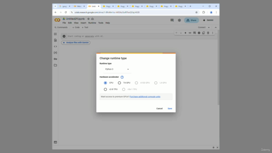The width and height of the screenshot is (272, 153).
Task: Open the Tools menu
Action: click(101, 23)
